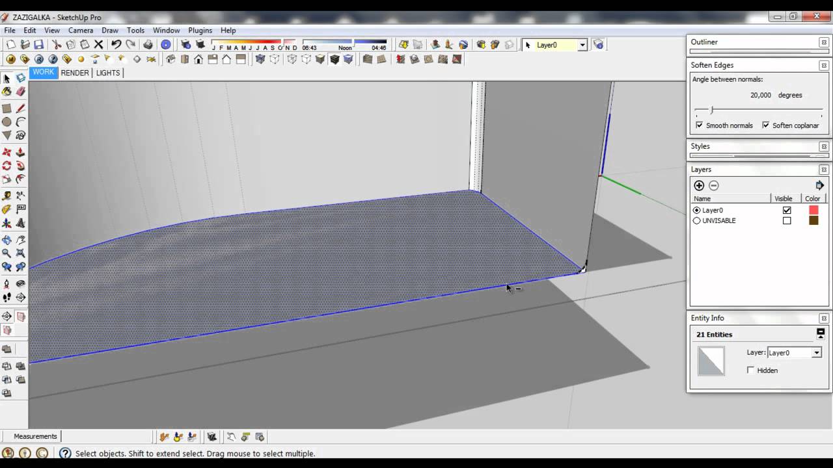Open the File menu
Screen dimensions: 833x468
9,30
